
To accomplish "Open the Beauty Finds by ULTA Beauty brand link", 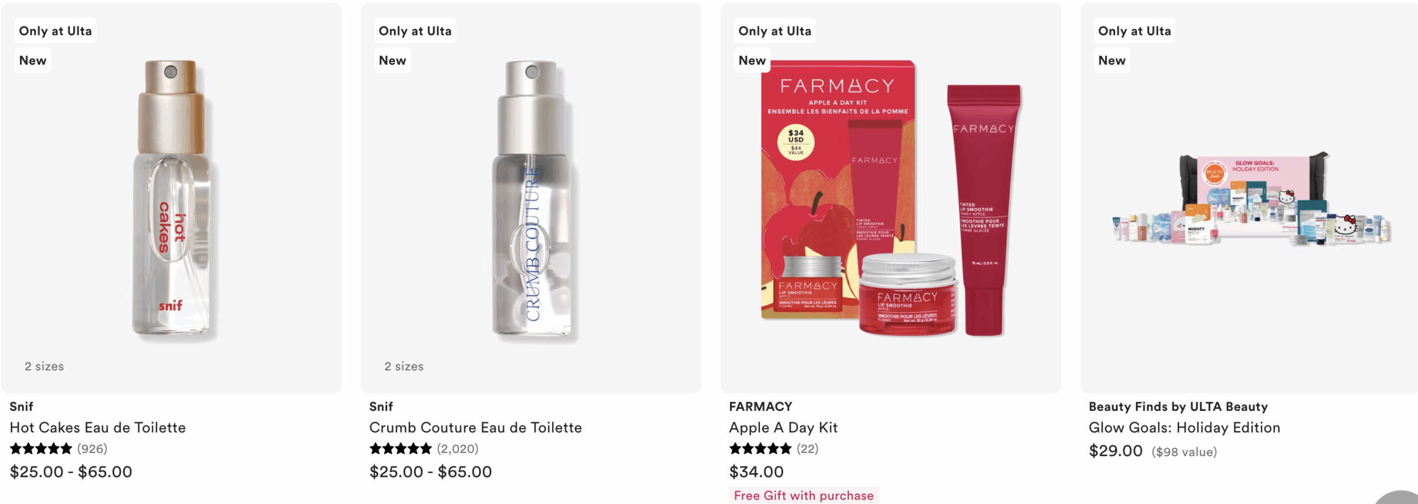I will [x=1178, y=407].
